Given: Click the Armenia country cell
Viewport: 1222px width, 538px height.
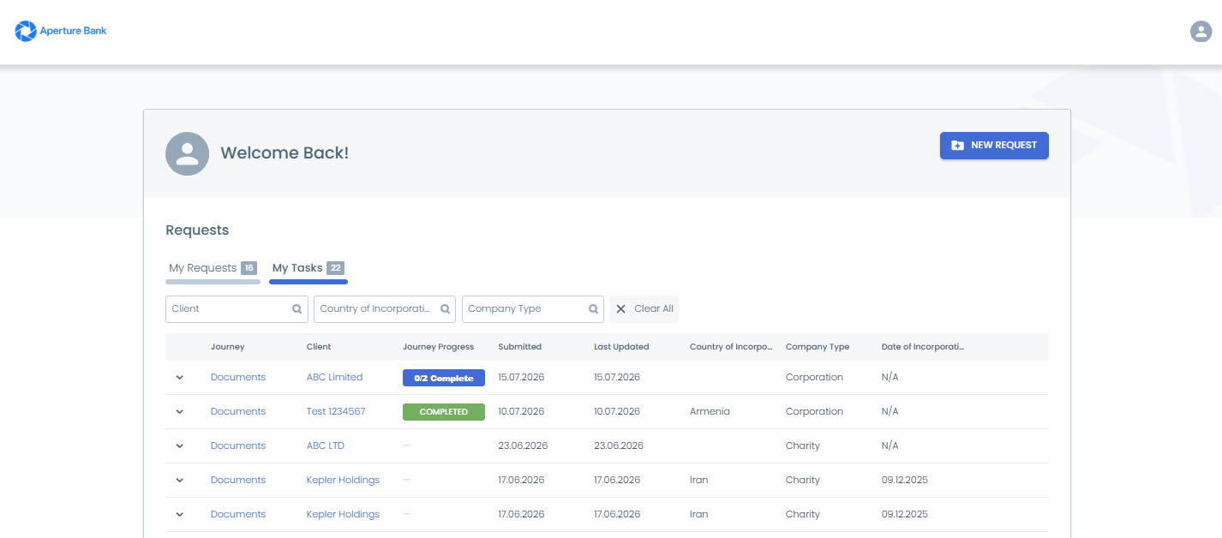Looking at the screenshot, I should click(710, 411).
